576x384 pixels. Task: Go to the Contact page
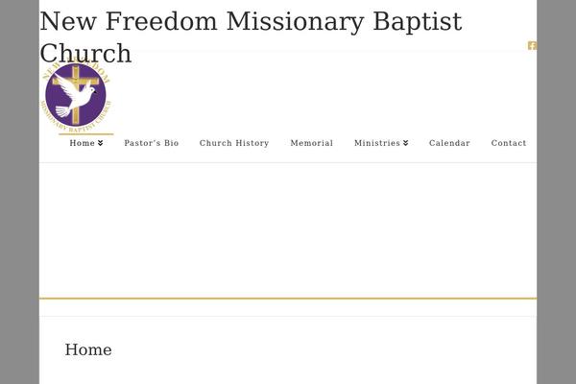[509, 143]
